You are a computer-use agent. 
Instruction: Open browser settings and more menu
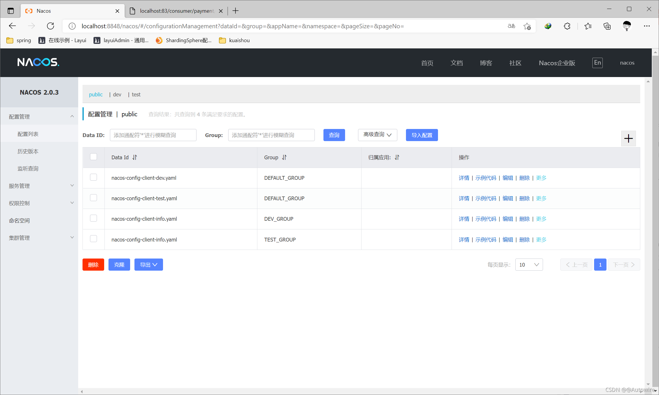[647, 26]
